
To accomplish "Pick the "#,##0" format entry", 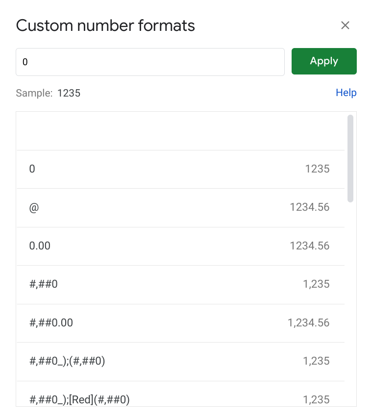I will 44,284.
